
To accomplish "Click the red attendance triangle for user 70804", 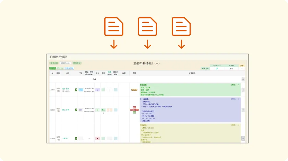I will click(x=97, y=138).
